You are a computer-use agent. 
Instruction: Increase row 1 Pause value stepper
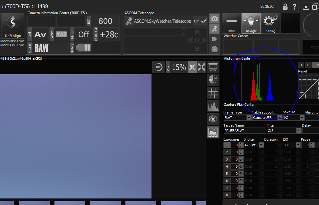312,144
